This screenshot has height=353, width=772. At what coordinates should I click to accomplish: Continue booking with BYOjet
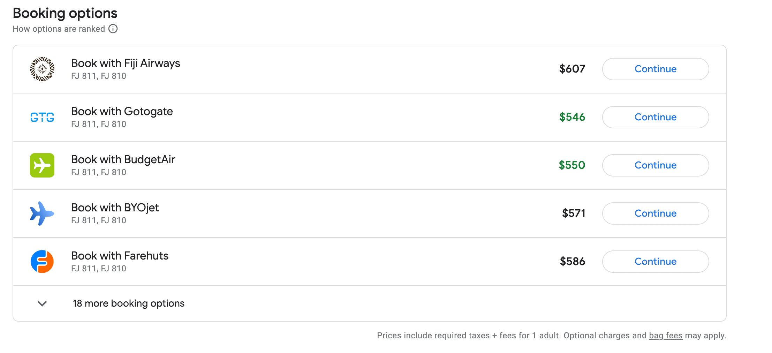tap(655, 213)
